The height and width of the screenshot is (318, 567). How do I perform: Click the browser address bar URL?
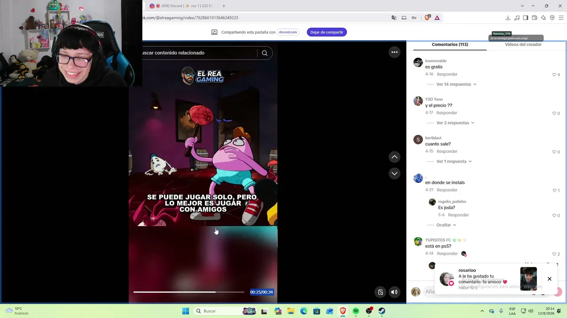tap(190, 18)
